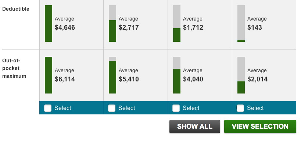Click the $6,114 out-of-pocket bar graphic
The height and width of the screenshot is (143, 301).
49,75
